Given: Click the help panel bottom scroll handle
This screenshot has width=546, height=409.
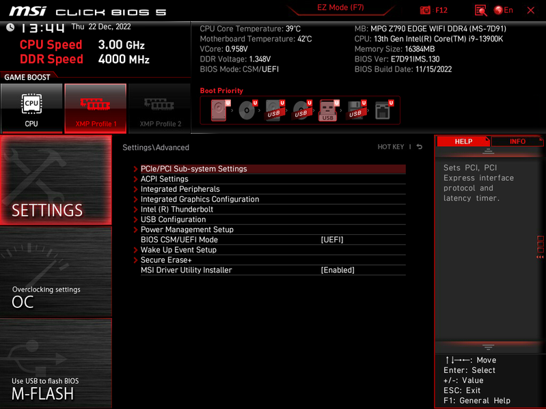Looking at the screenshot, I should click(x=488, y=347).
